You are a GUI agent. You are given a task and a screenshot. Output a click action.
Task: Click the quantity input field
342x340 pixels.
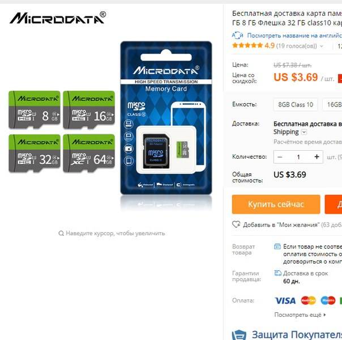pyautogui.click(x=298, y=157)
